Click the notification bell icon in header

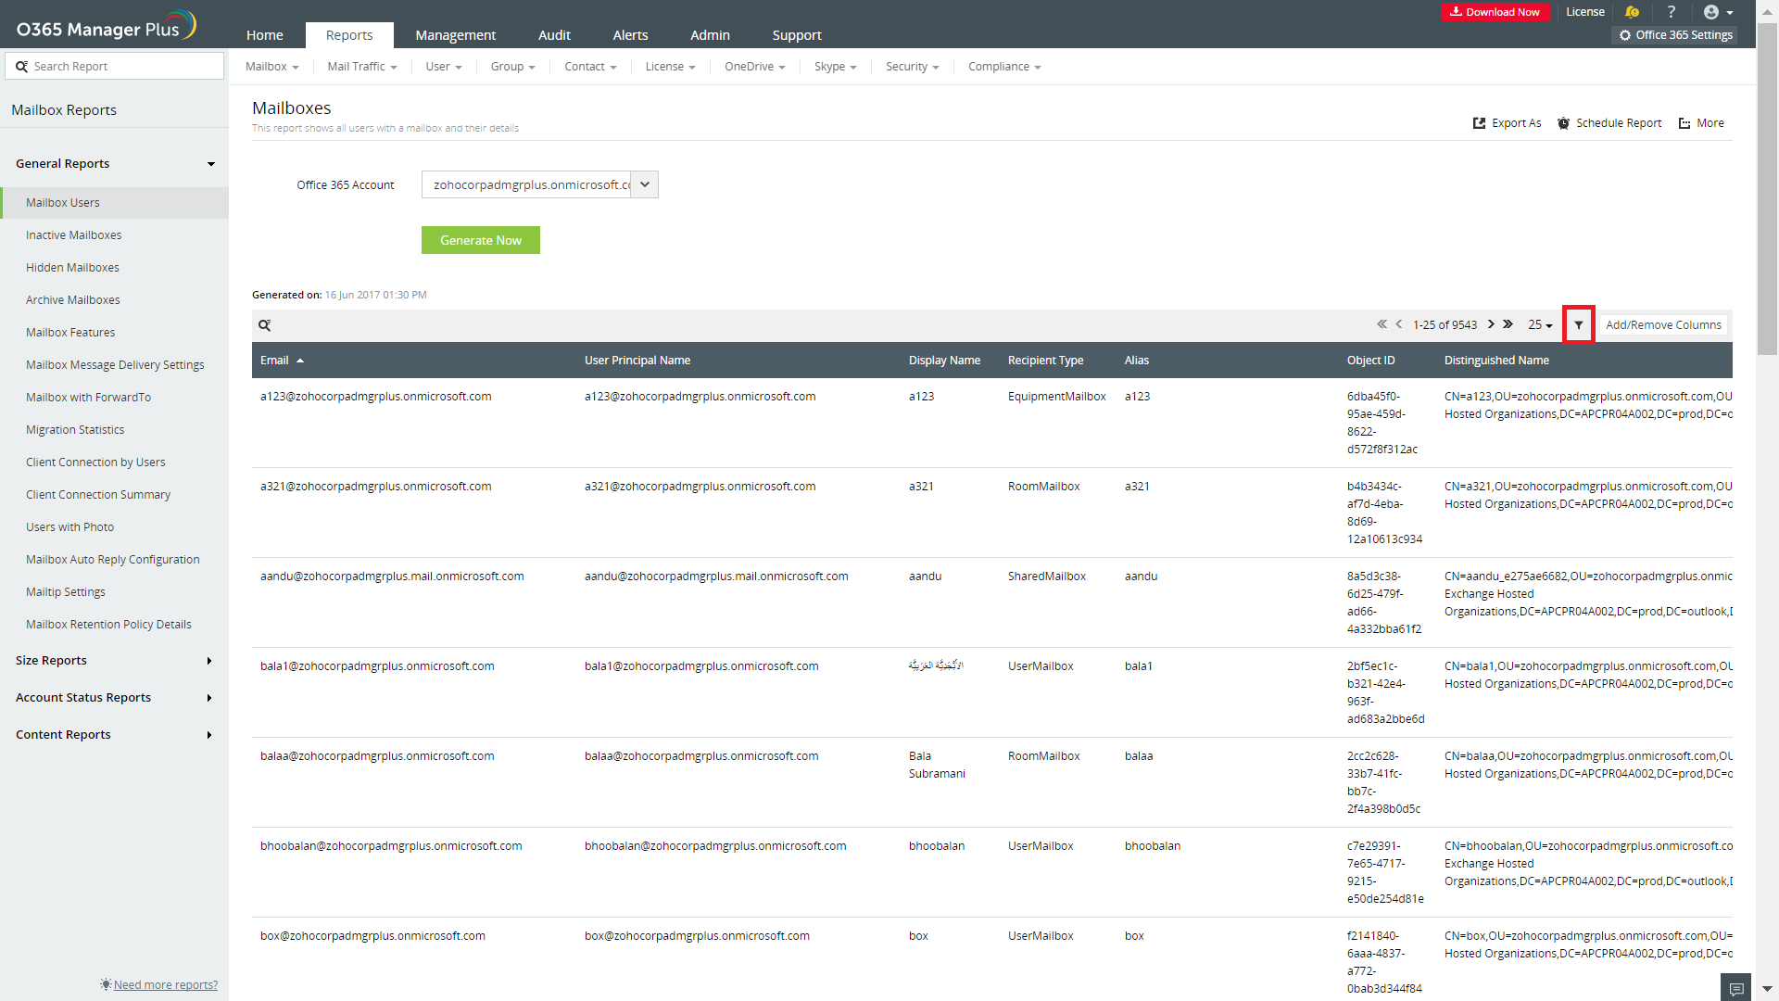point(1632,12)
